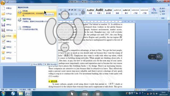Select 新建 (New) in Office menu
Image resolution: width=170 pixels, height=96 pixels.
point(8,8)
